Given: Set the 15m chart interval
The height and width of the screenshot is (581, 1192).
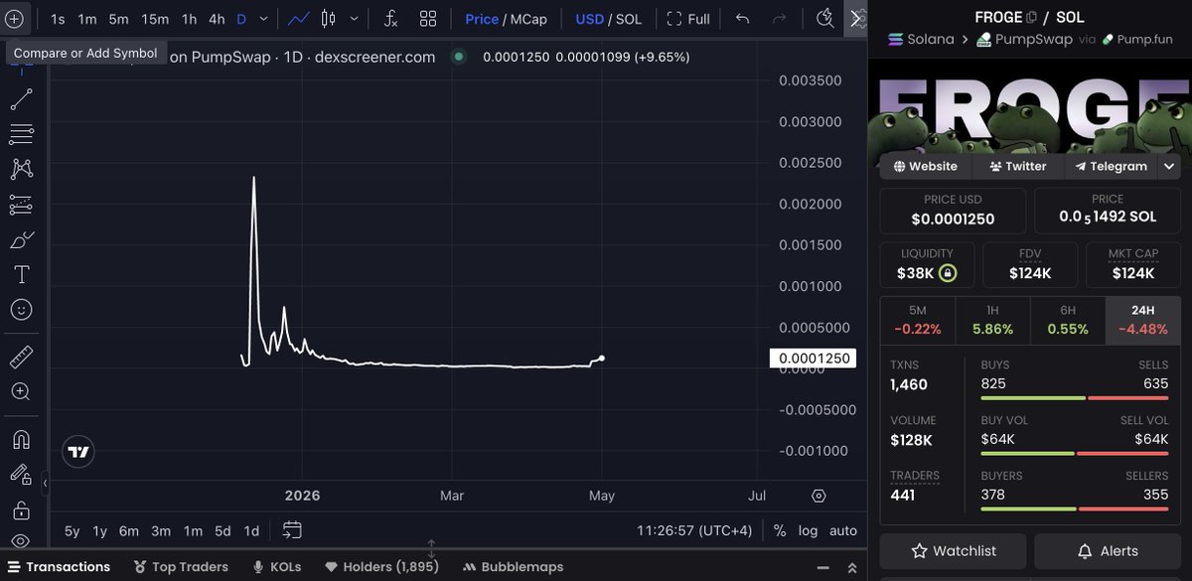Looking at the screenshot, I should (155, 19).
